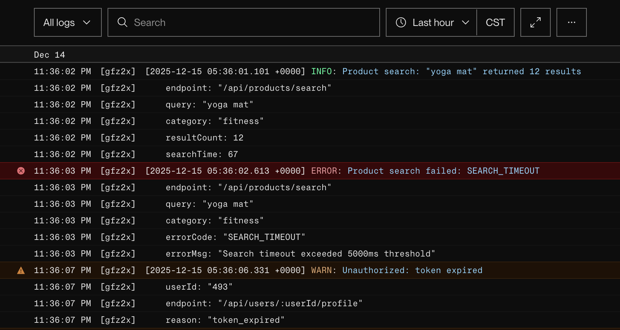Click the red error icon on the SEARCH_TIMEOUT row
Viewport: 620px width, 330px height.
point(21,171)
